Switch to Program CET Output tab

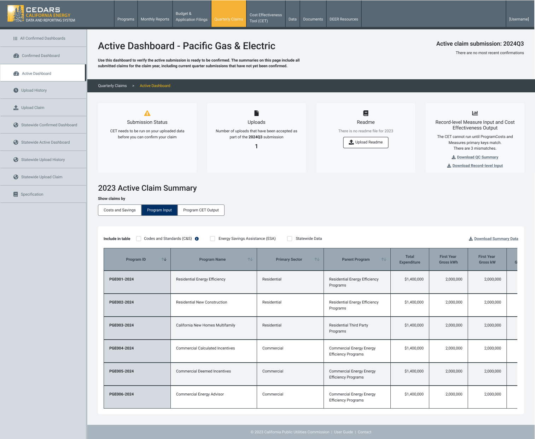tap(201, 210)
